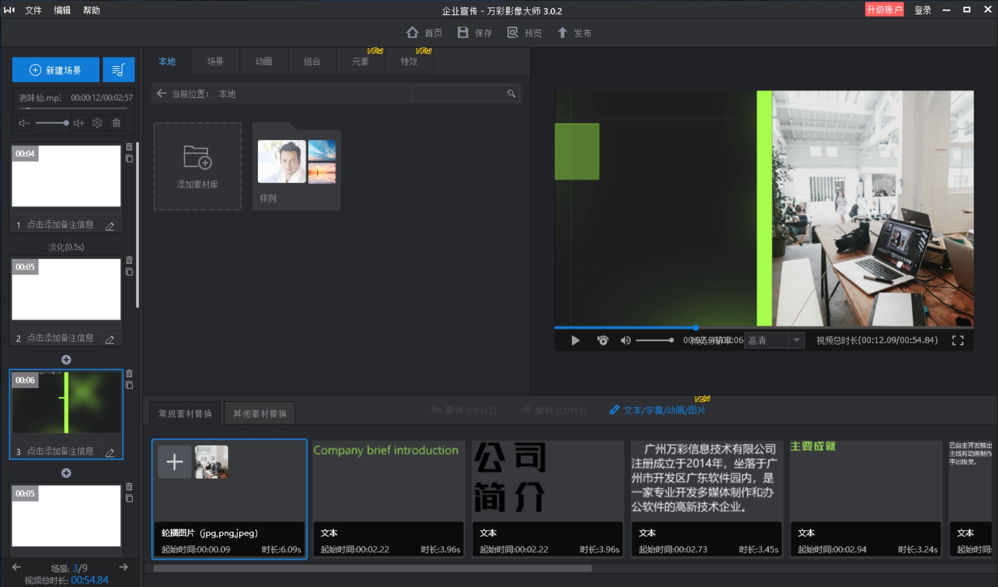
Task: Delete the background music track
Action: click(116, 123)
